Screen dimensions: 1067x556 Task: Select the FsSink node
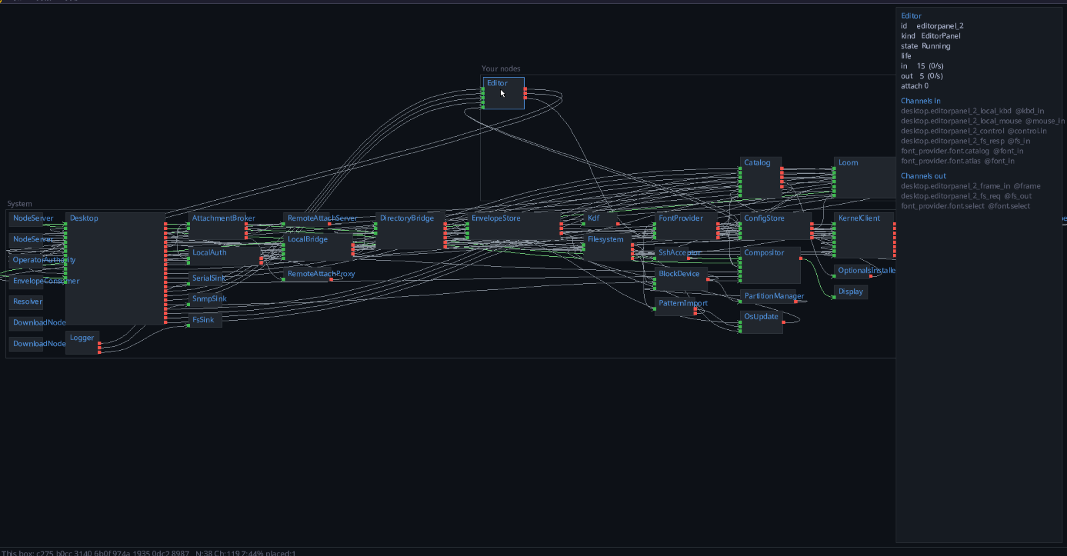[x=205, y=320]
